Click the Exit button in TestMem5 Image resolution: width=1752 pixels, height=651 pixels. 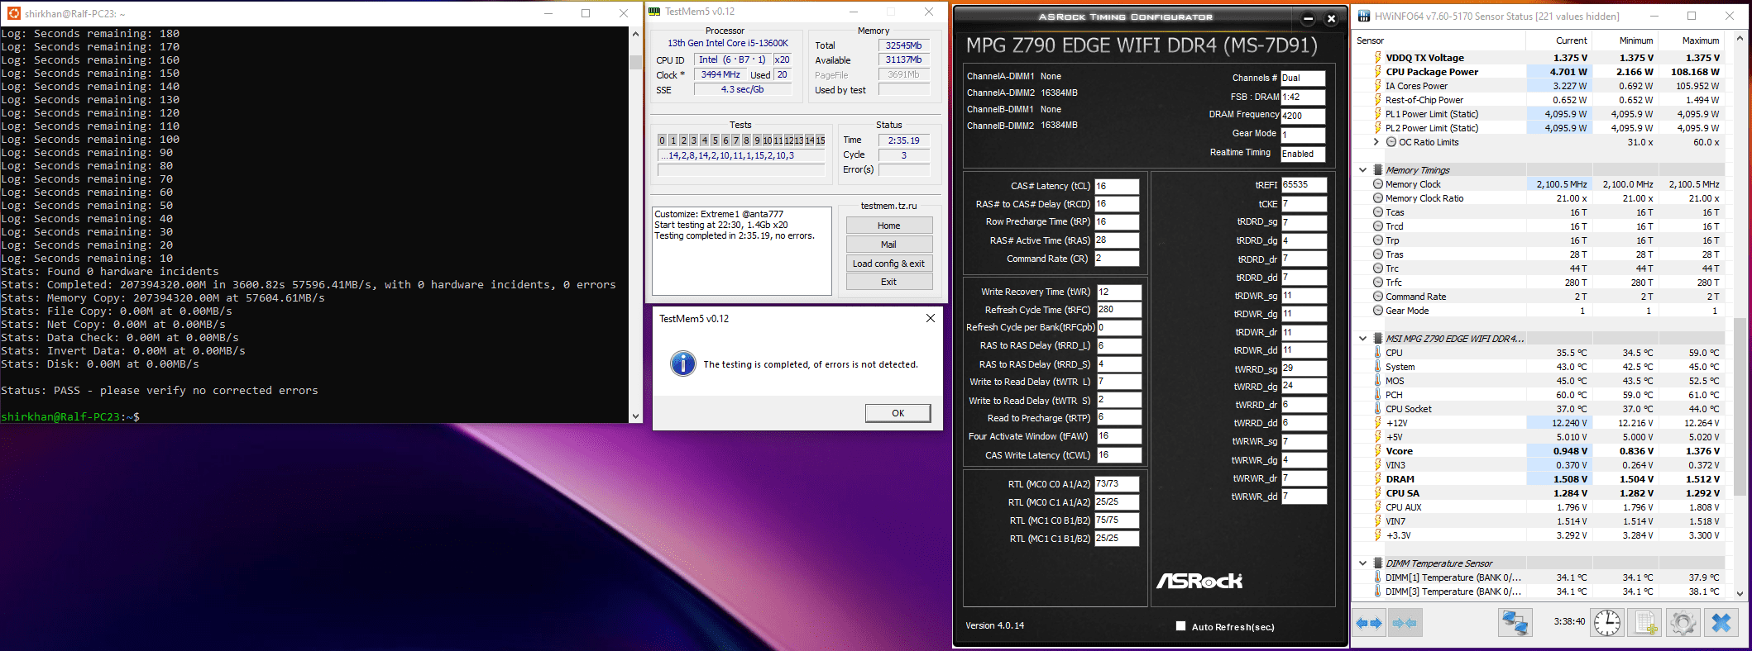[889, 282]
